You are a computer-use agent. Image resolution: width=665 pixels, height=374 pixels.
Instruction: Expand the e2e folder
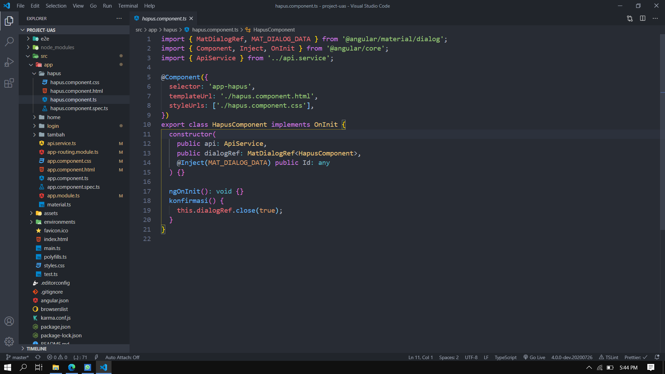click(x=74, y=39)
